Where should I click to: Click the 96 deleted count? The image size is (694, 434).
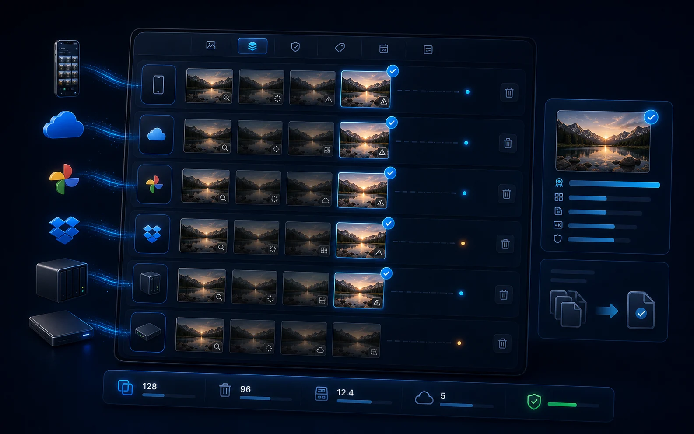pos(245,389)
